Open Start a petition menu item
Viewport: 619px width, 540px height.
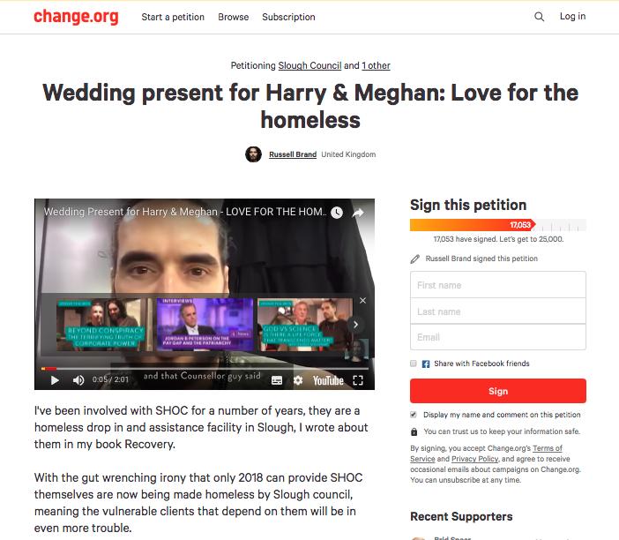173,17
